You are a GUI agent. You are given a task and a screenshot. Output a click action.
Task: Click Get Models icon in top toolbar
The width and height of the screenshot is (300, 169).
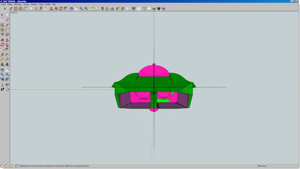(118, 8)
